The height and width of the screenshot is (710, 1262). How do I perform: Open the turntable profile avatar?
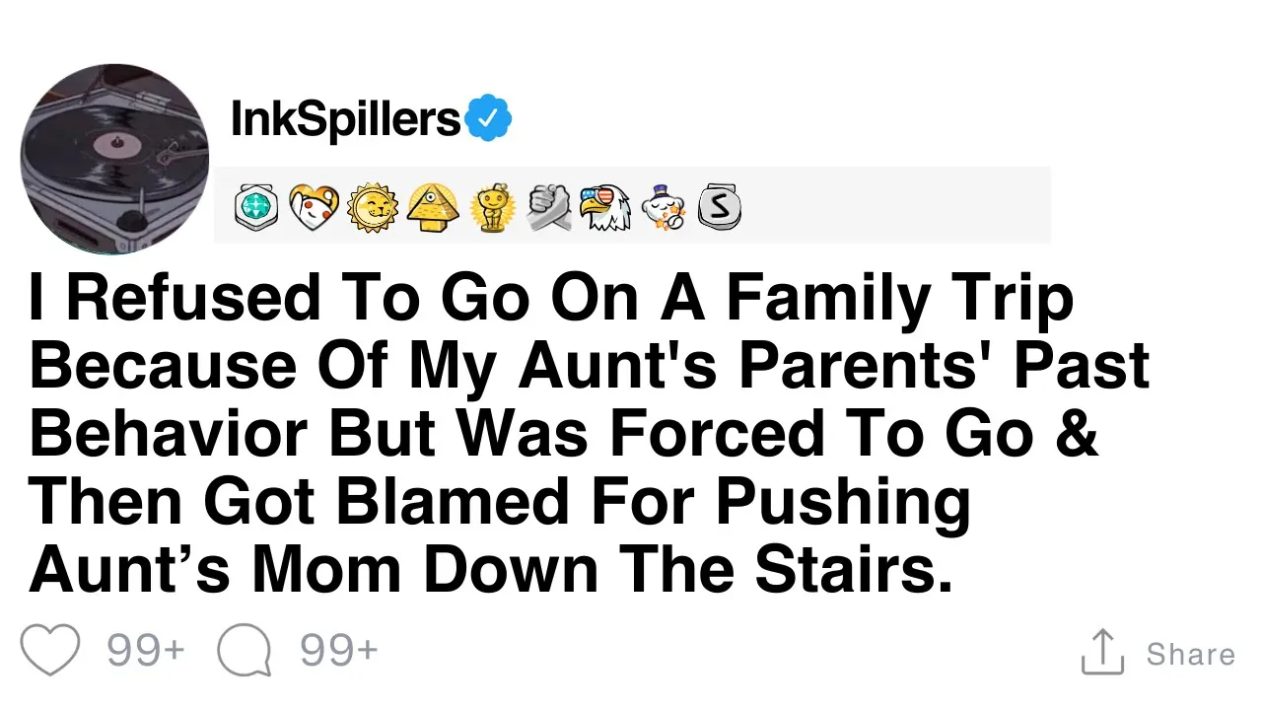114,160
